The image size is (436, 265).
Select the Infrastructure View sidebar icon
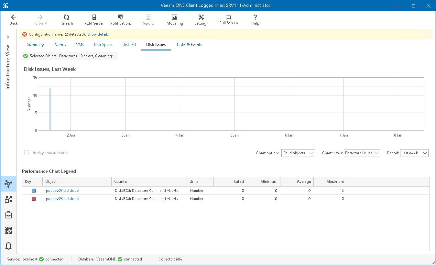(x=8, y=184)
